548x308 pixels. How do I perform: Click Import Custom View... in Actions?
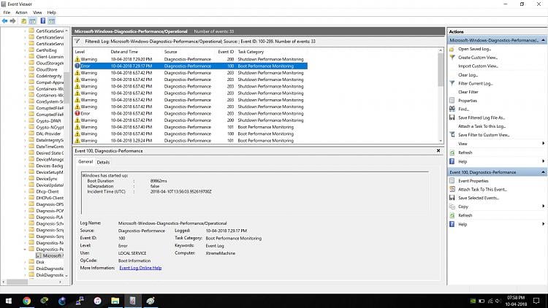tap(478, 66)
